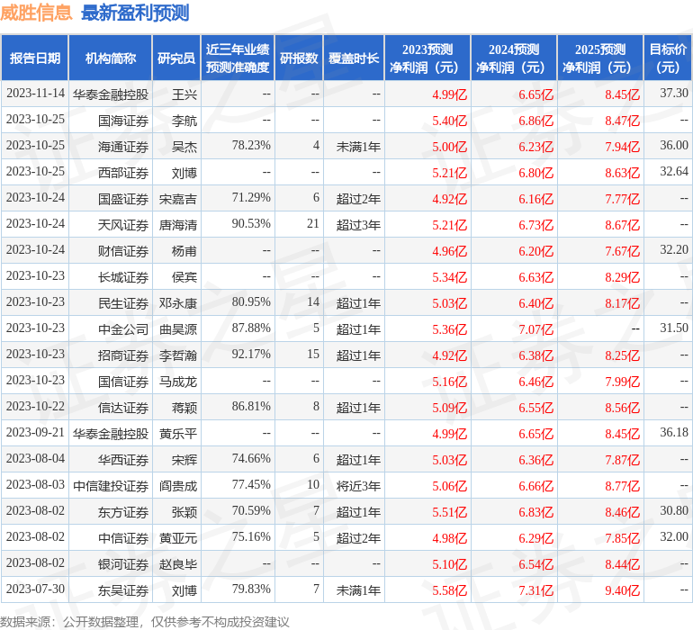The height and width of the screenshot is (630, 693).
Task: Select institution 财信证券
Action: click(x=123, y=251)
